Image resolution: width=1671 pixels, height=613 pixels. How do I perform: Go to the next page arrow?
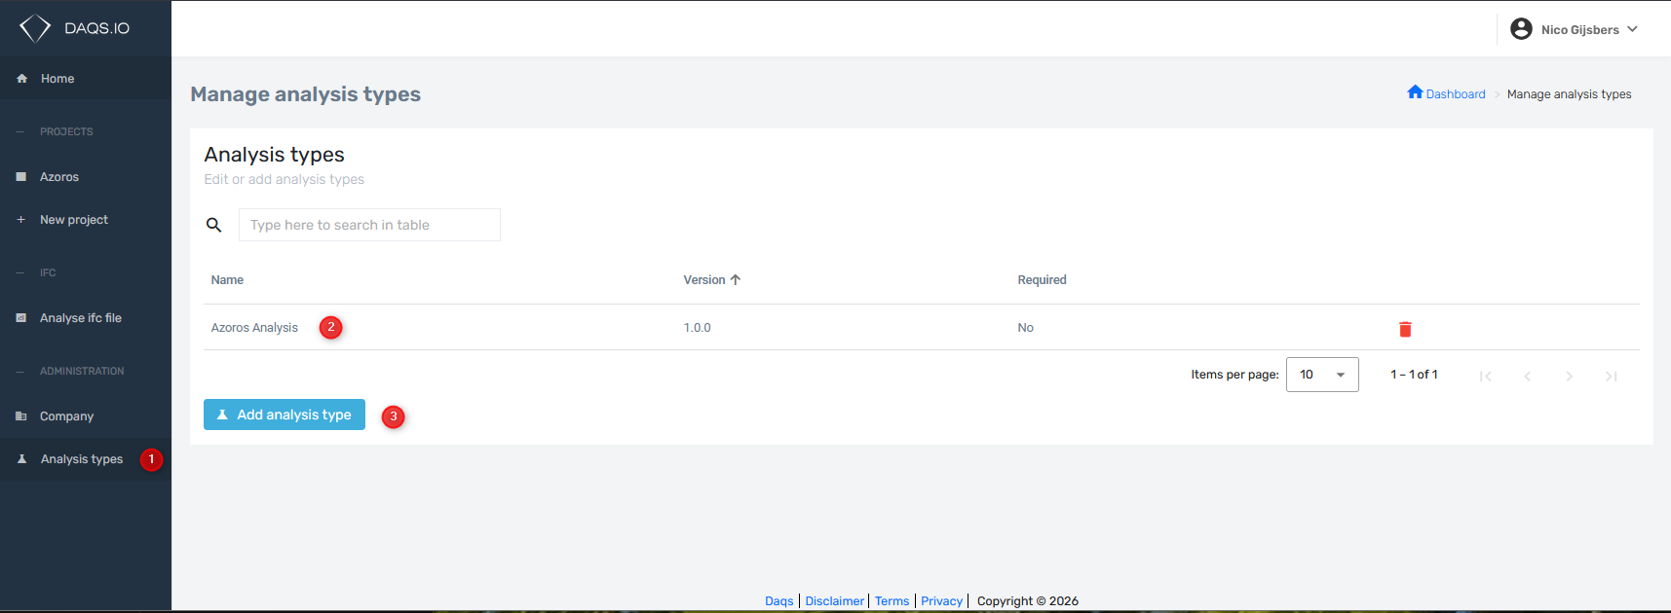click(1569, 377)
